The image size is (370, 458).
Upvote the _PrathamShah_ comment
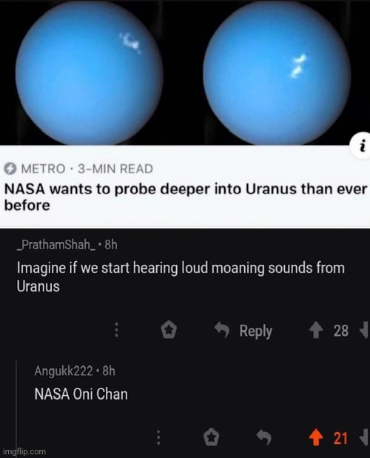point(316,330)
